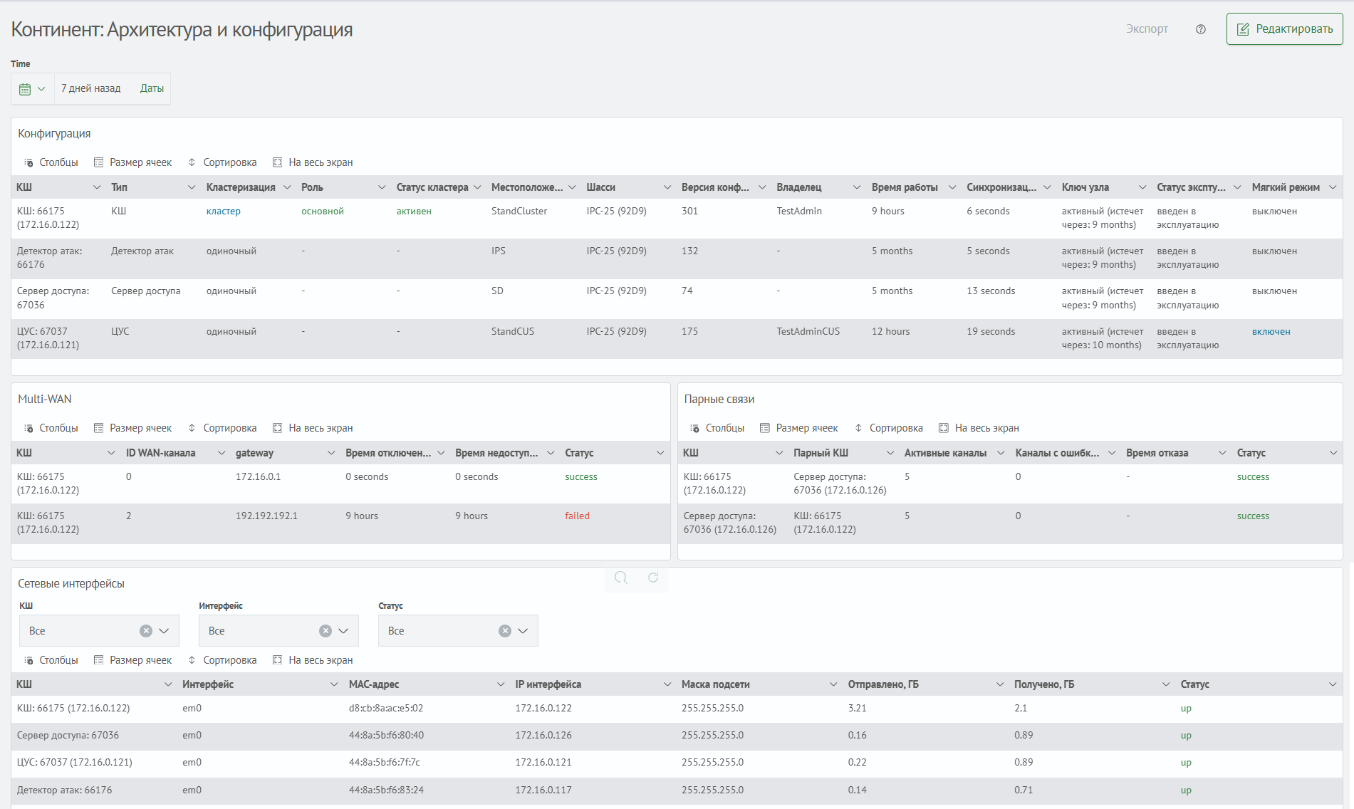
Task: Switch to the Даты time tab
Action: [x=152, y=88]
